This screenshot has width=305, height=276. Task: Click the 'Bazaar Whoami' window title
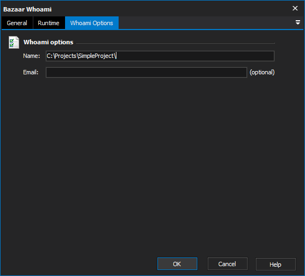pos(27,9)
